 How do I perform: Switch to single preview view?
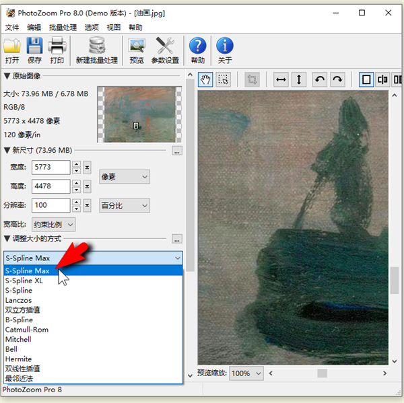366,79
